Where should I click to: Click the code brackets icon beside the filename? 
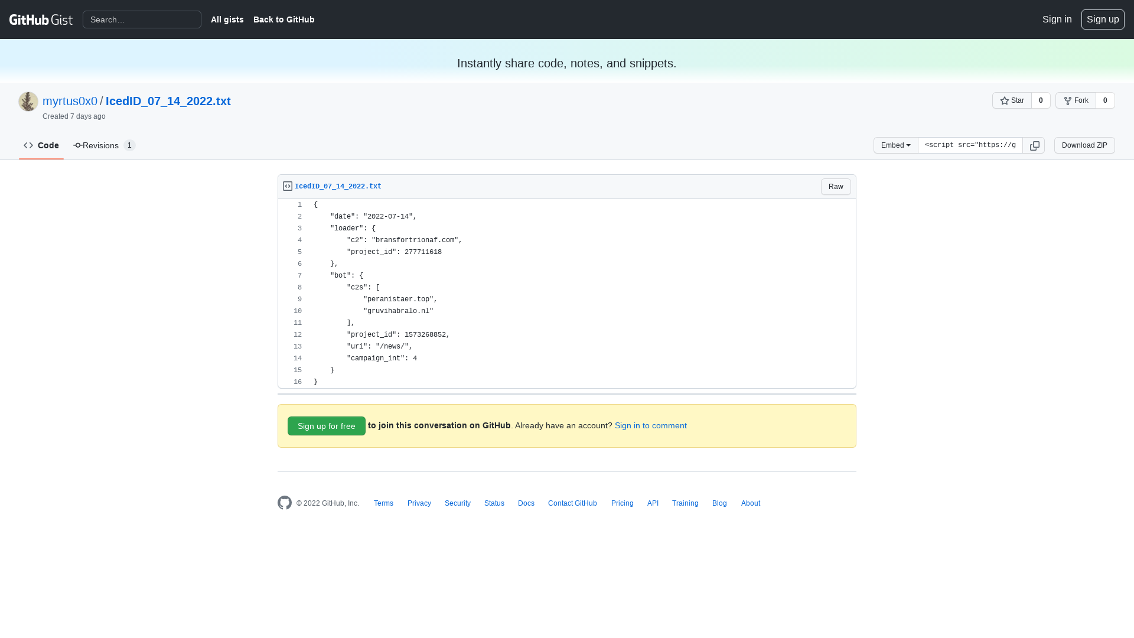coord(287,185)
